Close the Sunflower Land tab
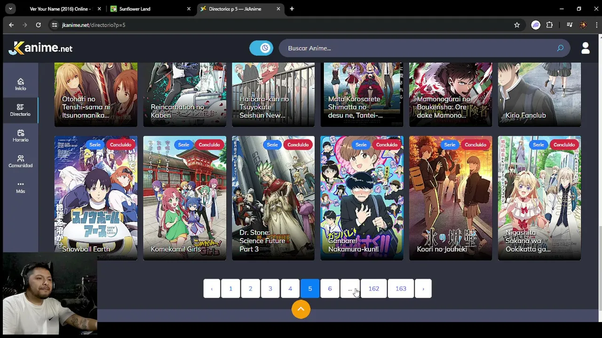The image size is (602, 338). click(189, 9)
